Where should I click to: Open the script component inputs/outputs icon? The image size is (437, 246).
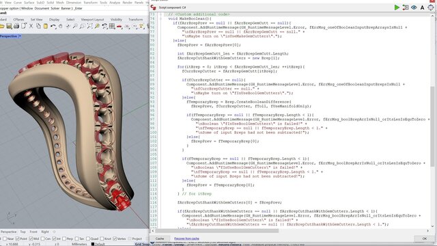[406, 8]
